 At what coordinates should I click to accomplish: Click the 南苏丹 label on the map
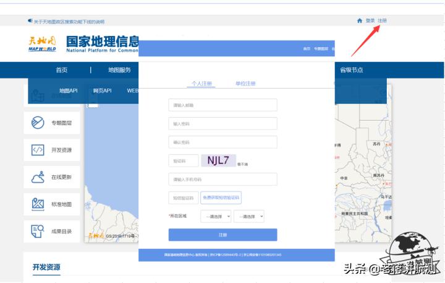coord(379,175)
